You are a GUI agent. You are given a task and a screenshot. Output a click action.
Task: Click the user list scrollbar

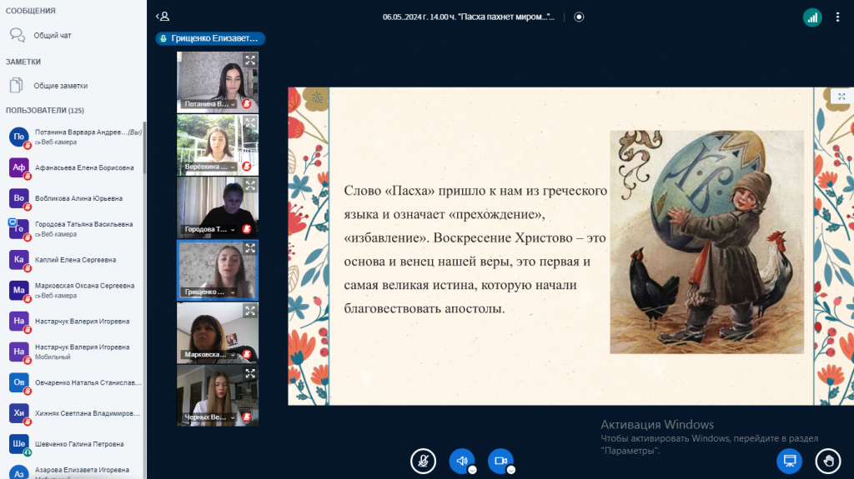(144, 148)
